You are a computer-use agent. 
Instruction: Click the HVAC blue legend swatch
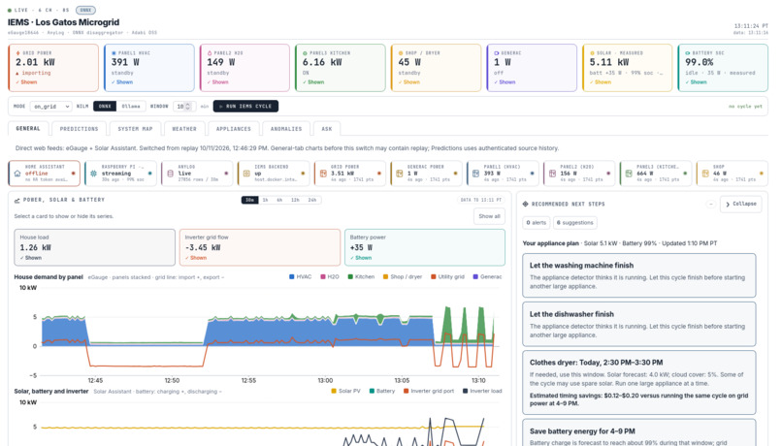tap(292, 277)
